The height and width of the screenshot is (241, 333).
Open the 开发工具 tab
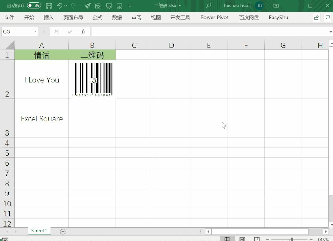click(180, 18)
